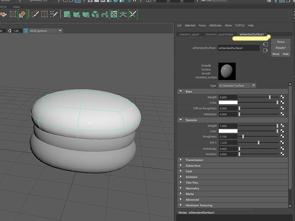Open the List menu in Attribute Editor
295x221 pixels.
coord(179,25)
